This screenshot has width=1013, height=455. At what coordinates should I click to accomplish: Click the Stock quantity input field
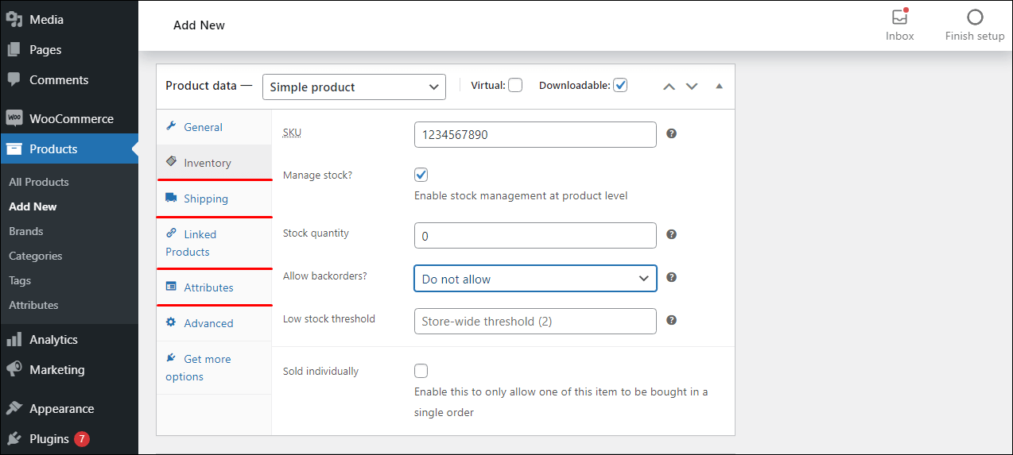coord(535,236)
